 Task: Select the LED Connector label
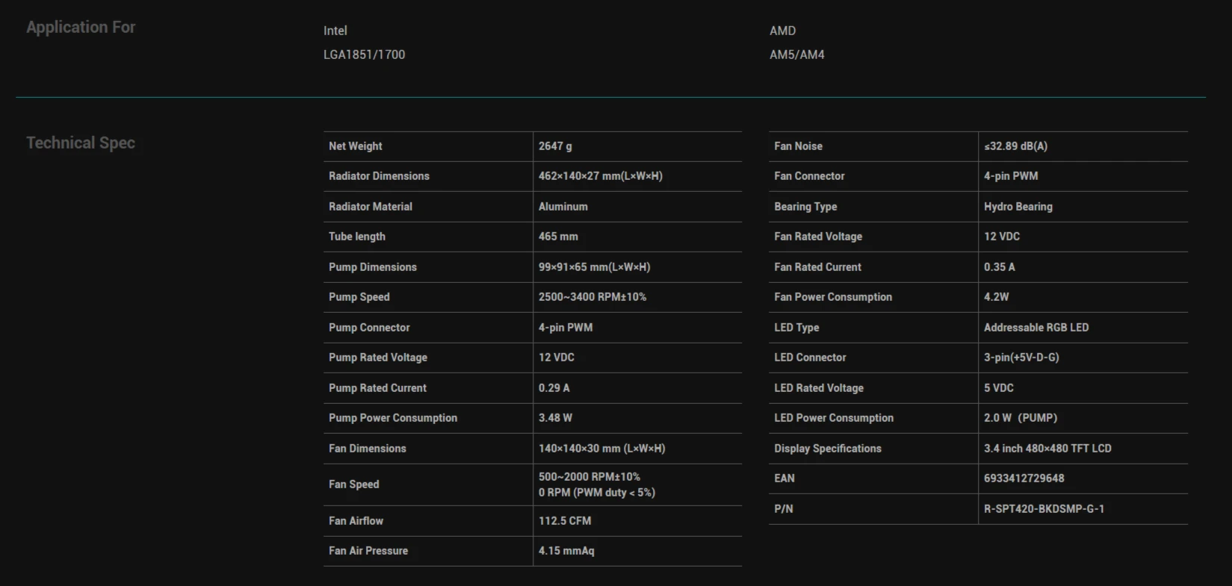[x=810, y=358]
